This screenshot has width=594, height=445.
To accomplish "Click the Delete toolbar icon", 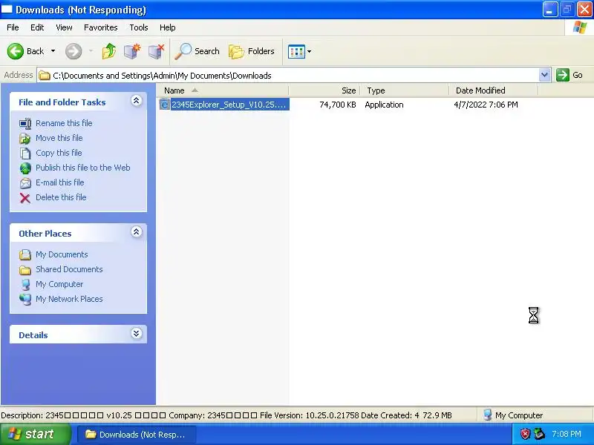I will (x=156, y=51).
